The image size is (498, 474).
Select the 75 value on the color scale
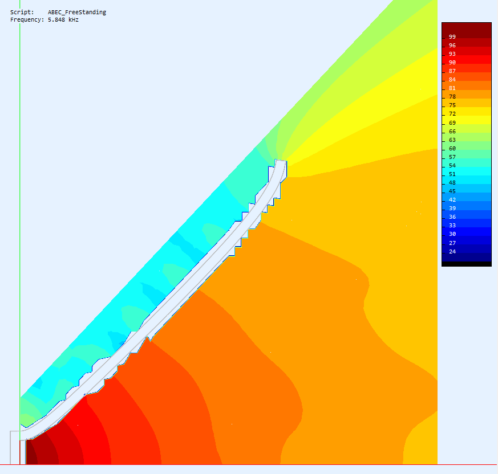tap(452, 105)
